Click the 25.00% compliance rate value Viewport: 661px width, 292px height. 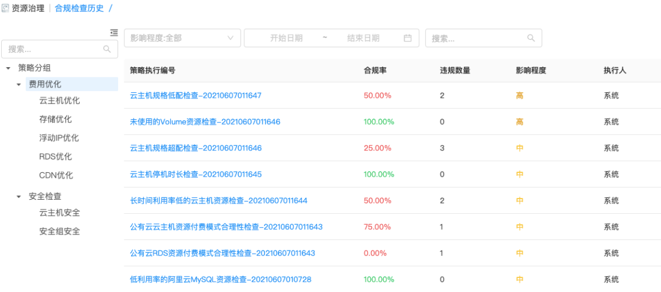tap(377, 148)
